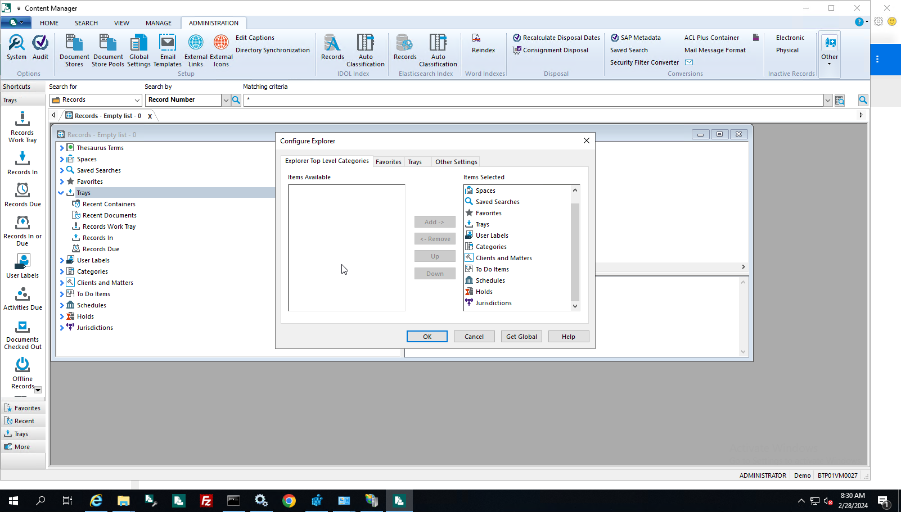Open Documents Checked Out shortcut

[x=22, y=336]
